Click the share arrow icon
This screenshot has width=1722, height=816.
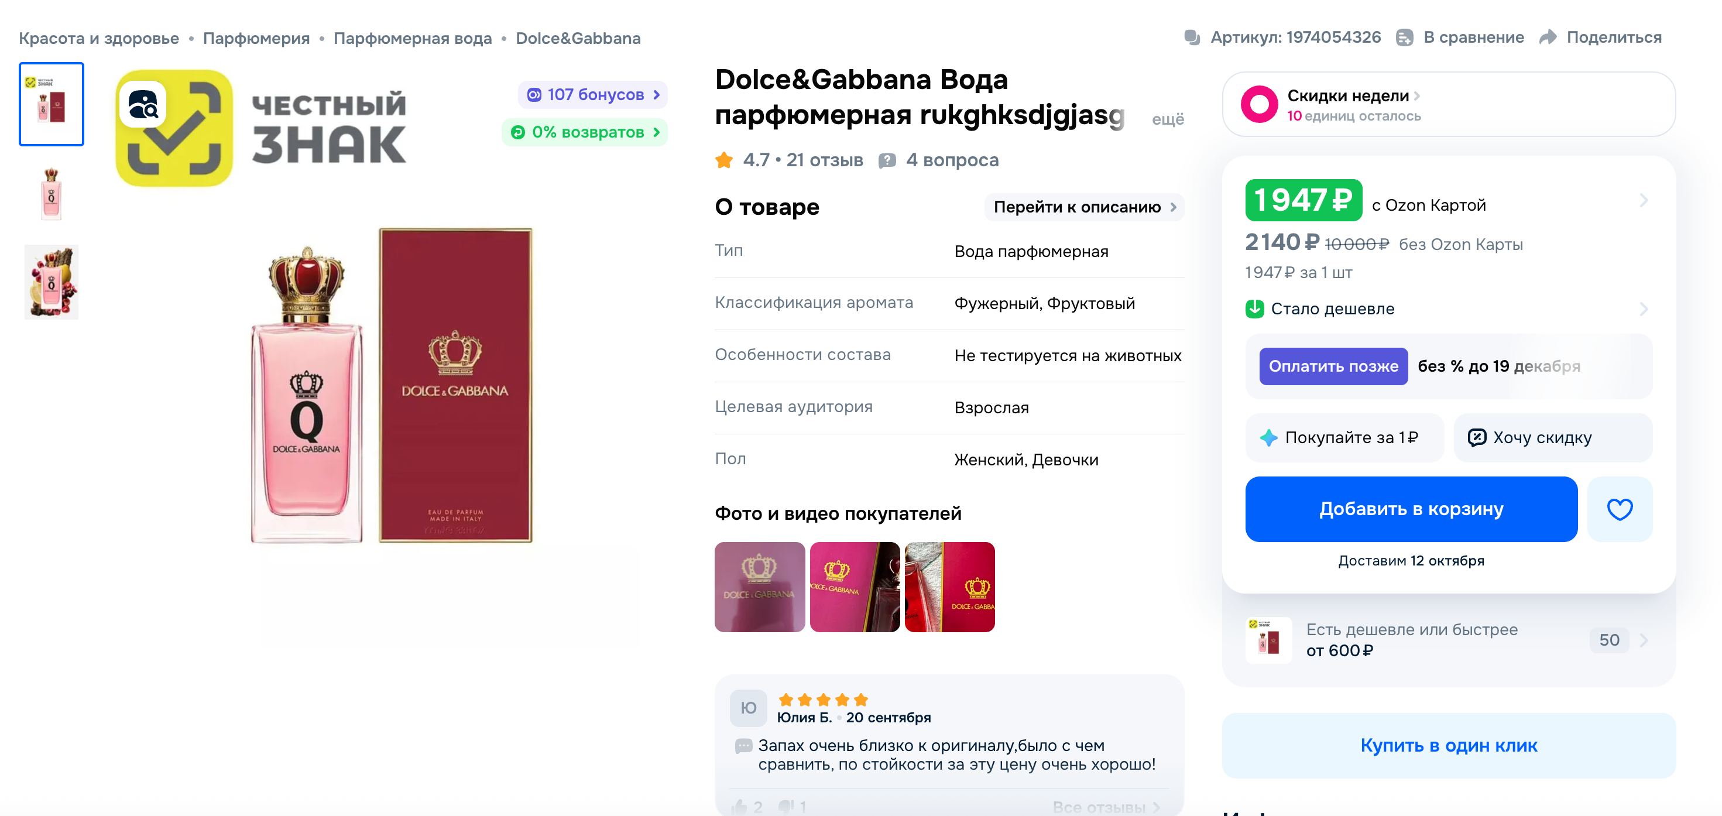click(1548, 37)
